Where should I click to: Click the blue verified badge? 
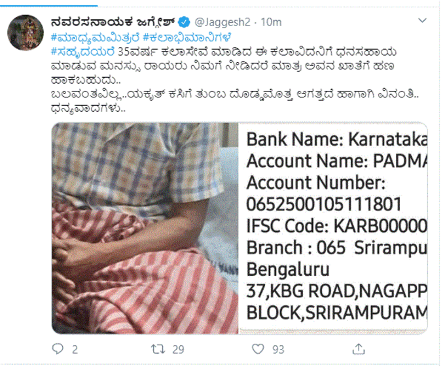pyautogui.click(x=185, y=22)
